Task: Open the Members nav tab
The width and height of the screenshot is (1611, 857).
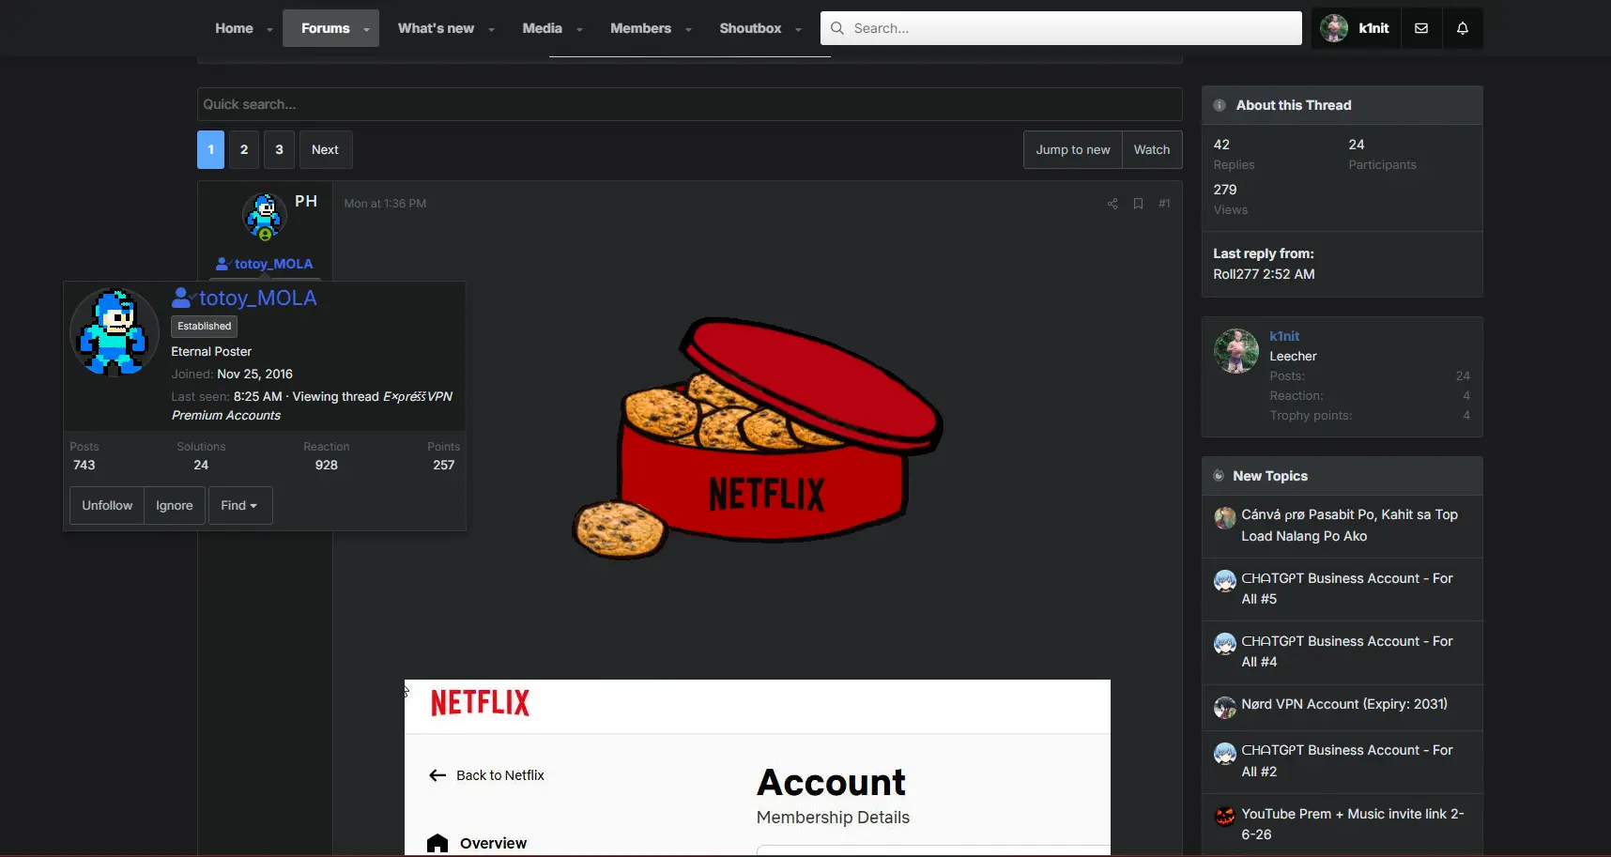Action: 640,28
